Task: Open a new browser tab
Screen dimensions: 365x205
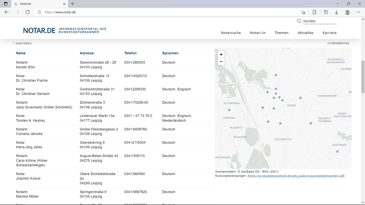Action: (72, 4)
